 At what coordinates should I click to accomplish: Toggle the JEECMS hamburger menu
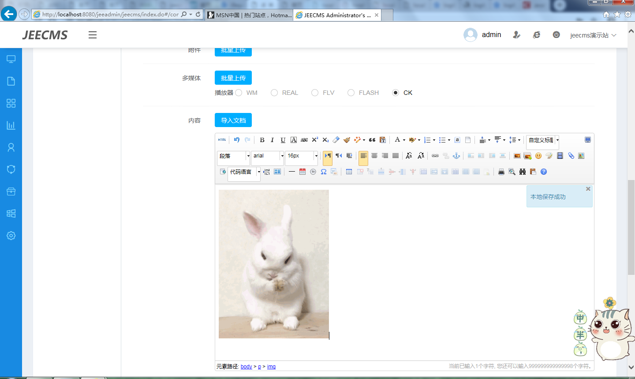click(93, 35)
